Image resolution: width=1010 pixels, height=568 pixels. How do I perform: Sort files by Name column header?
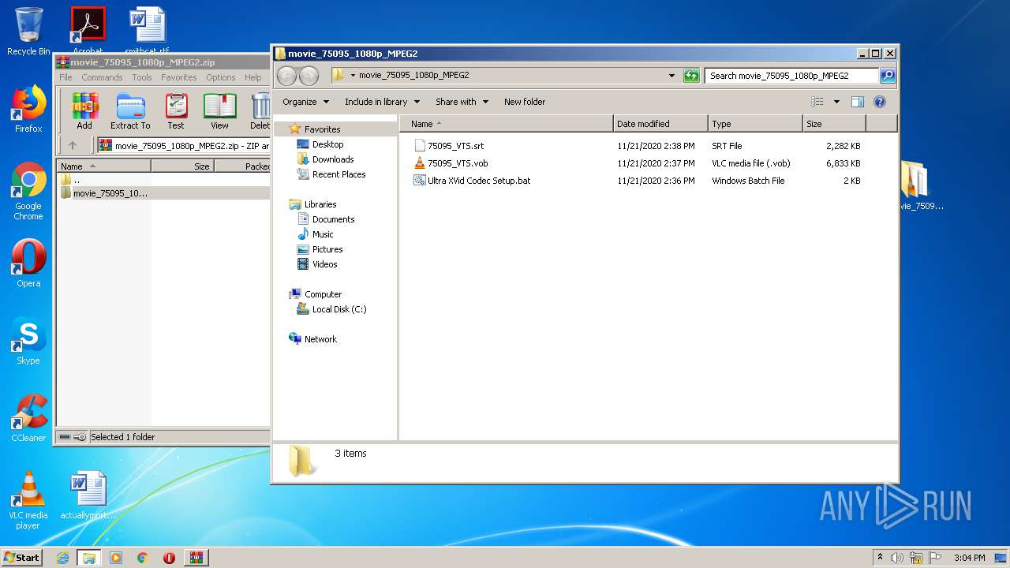pyautogui.click(x=506, y=124)
